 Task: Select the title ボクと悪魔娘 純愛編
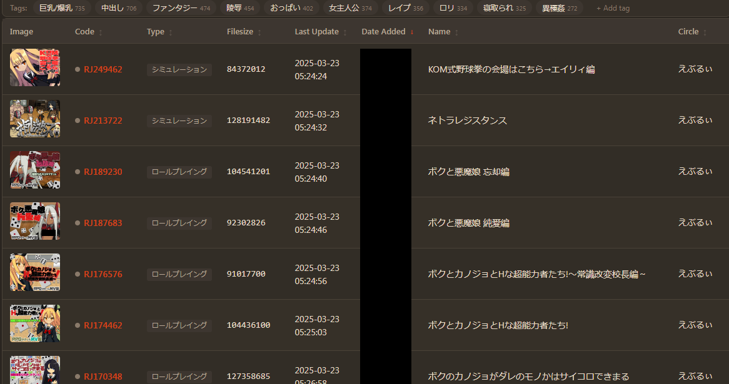[469, 223]
